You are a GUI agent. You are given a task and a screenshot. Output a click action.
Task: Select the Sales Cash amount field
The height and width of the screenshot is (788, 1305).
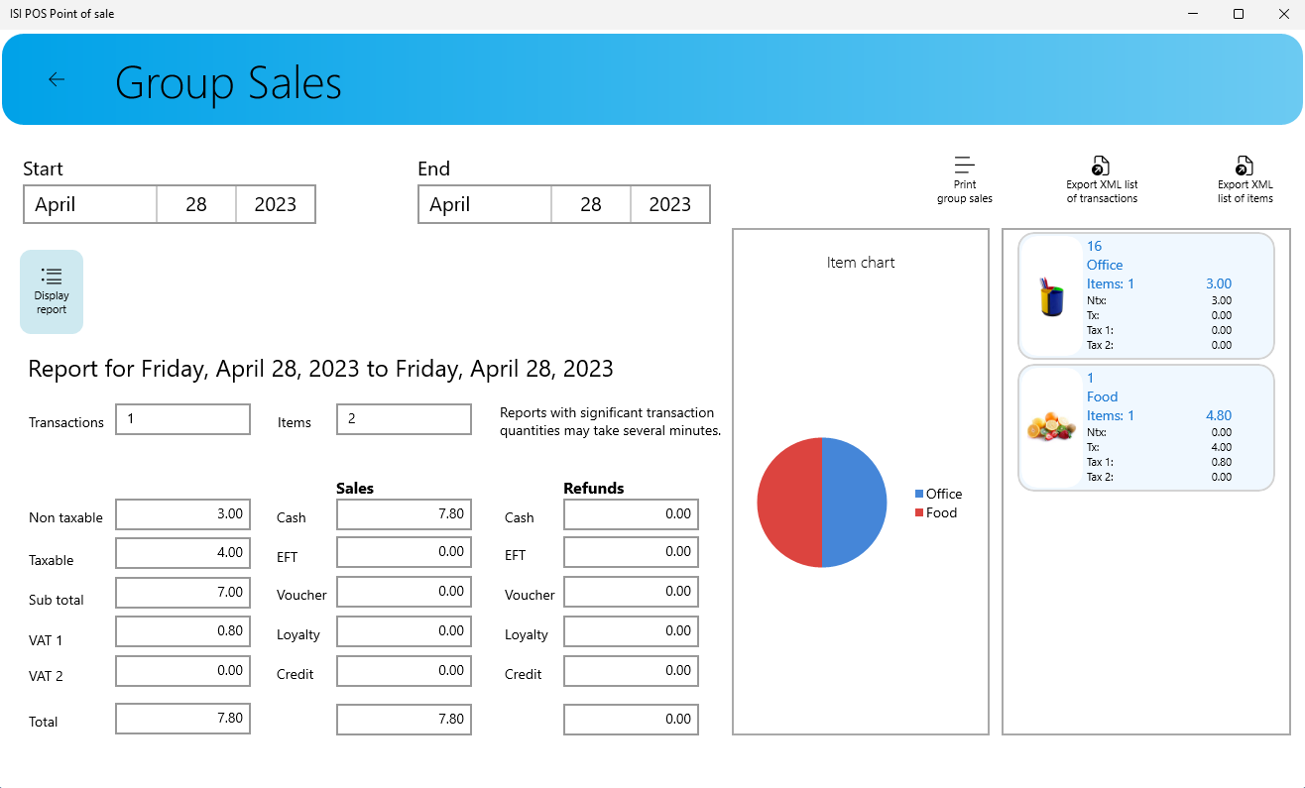click(x=404, y=514)
